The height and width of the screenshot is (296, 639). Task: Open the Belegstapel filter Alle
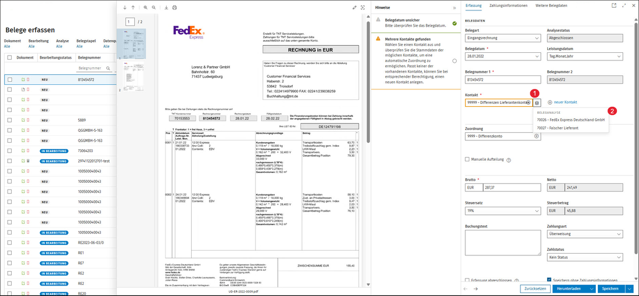(80, 46)
